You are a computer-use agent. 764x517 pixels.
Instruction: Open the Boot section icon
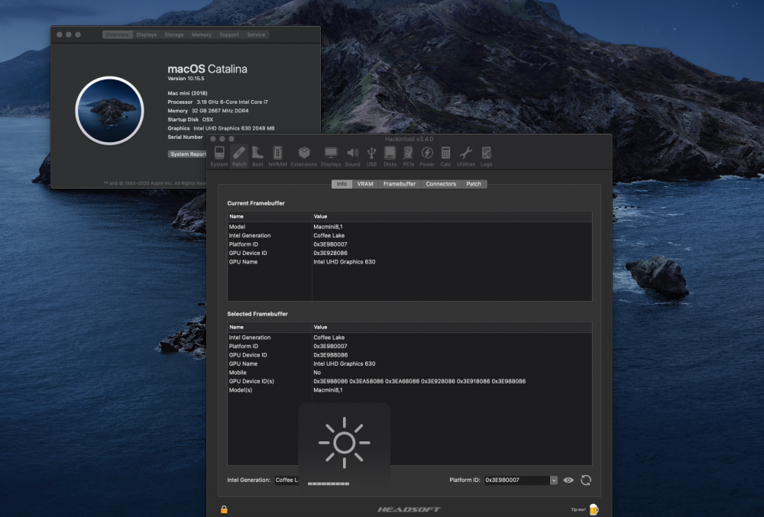(257, 157)
